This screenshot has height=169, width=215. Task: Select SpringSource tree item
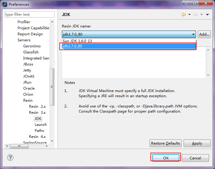pyautogui.click(x=35, y=142)
